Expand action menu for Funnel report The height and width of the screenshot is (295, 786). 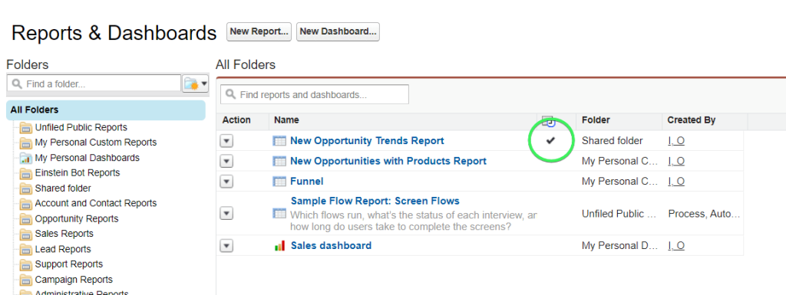[227, 182]
